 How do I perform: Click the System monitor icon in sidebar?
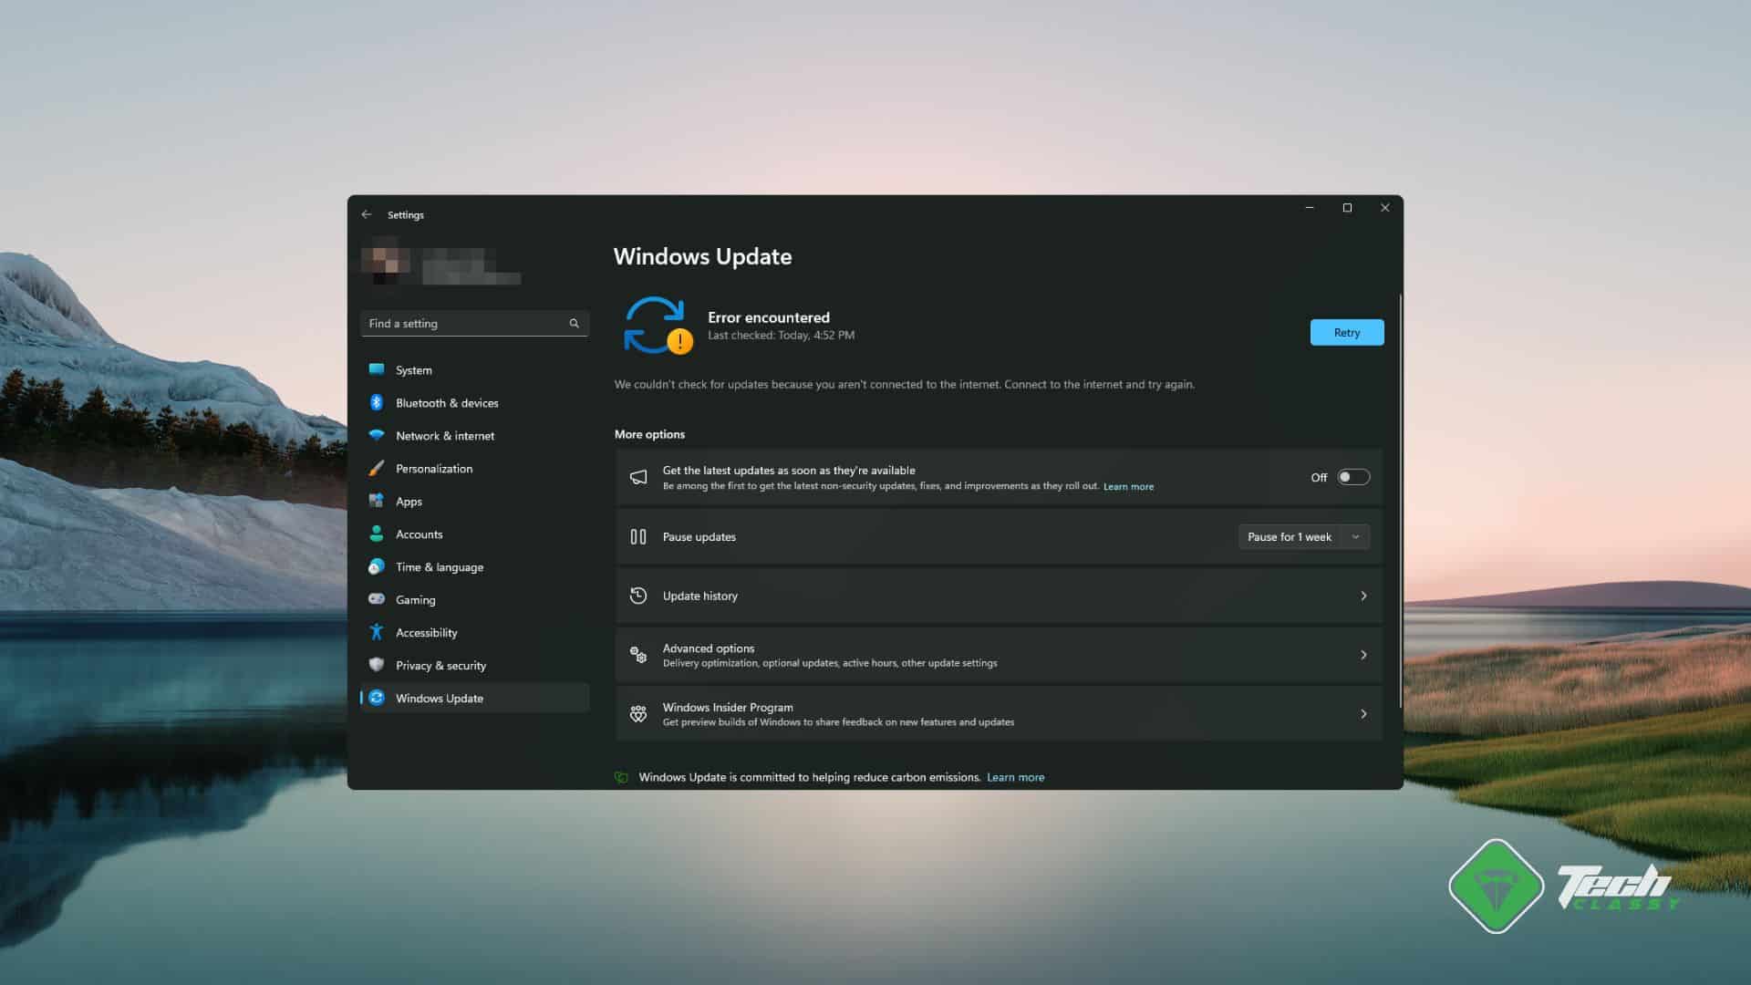(376, 369)
